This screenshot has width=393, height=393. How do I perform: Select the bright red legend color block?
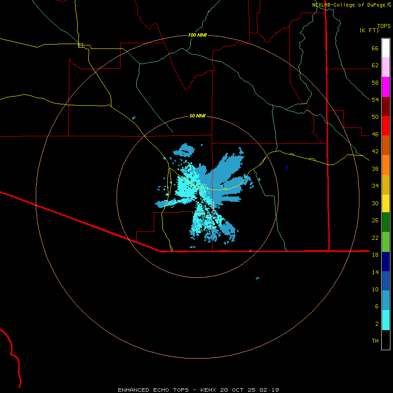click(386, 126)
